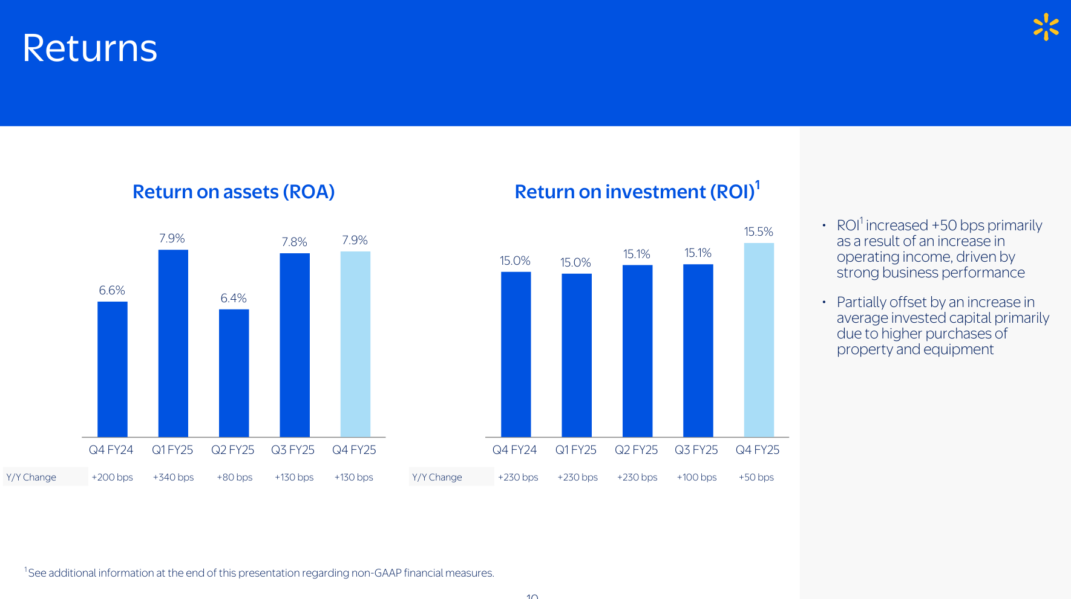Click the 7.8% data label above Q3 bar
Viewport: 1071px width, 599px height.
[x=294, y=242]
